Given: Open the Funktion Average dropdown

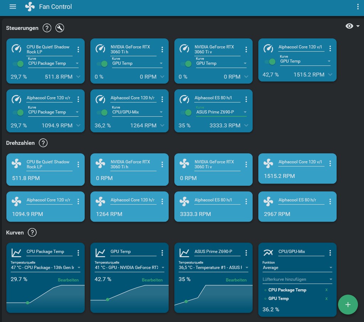Looking at the screenshot, I should tap(297, 268).
